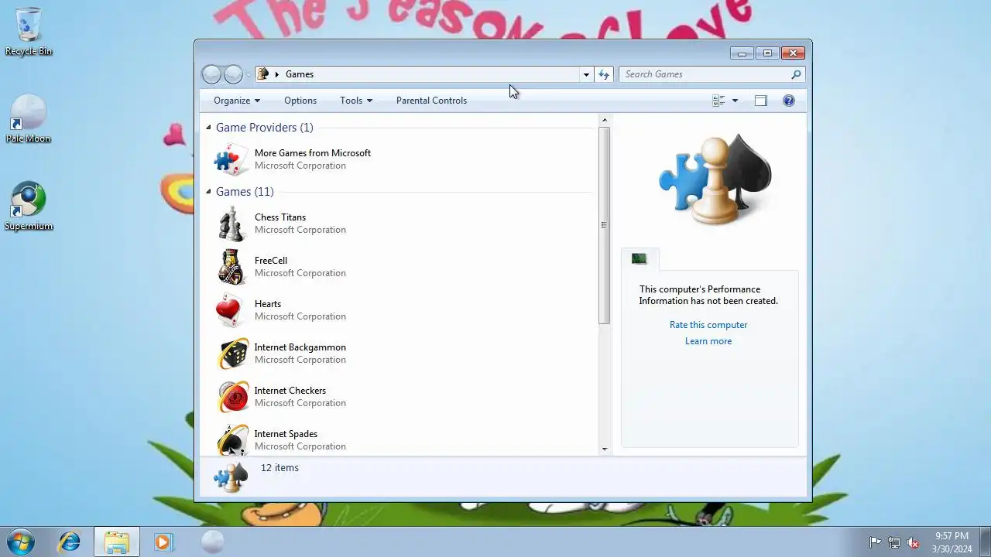The image size is (991, 557).
Task: Select the Chess Titans game icon
Action: pyautogui.click(x=231, y=224)
